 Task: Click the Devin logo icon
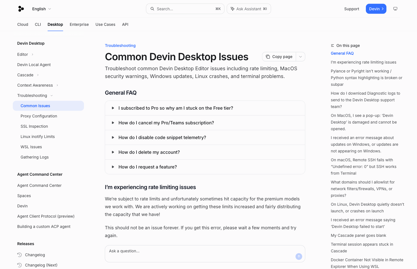[x=21, y=9]
